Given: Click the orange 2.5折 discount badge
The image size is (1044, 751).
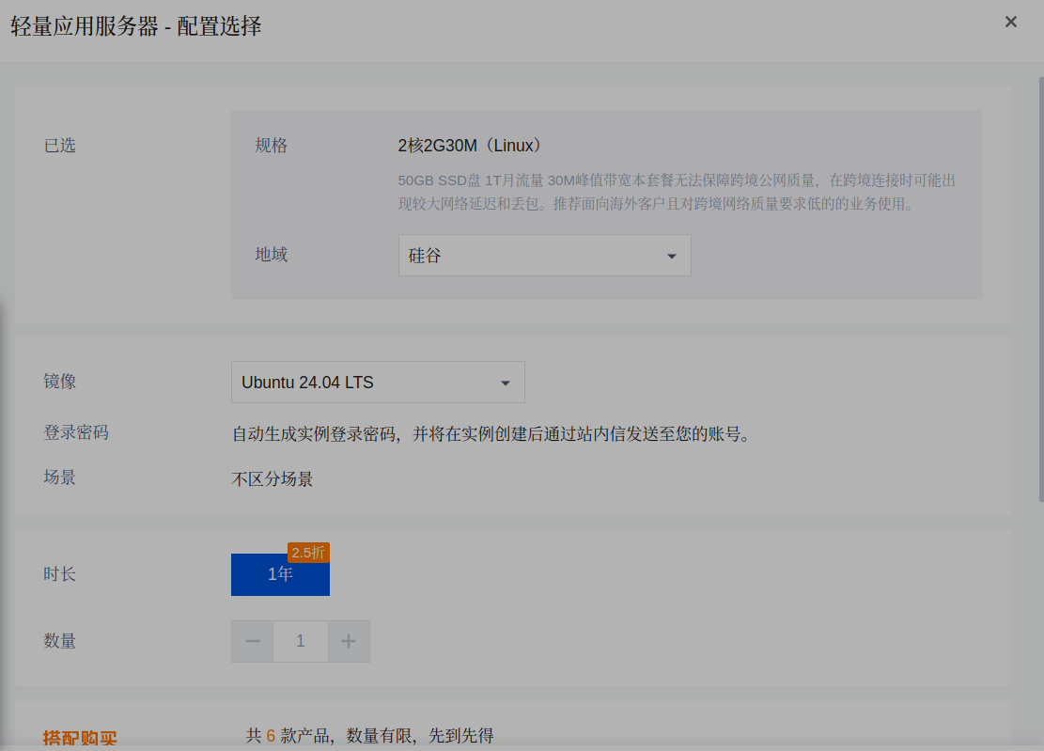Looking at the screenshot, I should click(309, 551).
